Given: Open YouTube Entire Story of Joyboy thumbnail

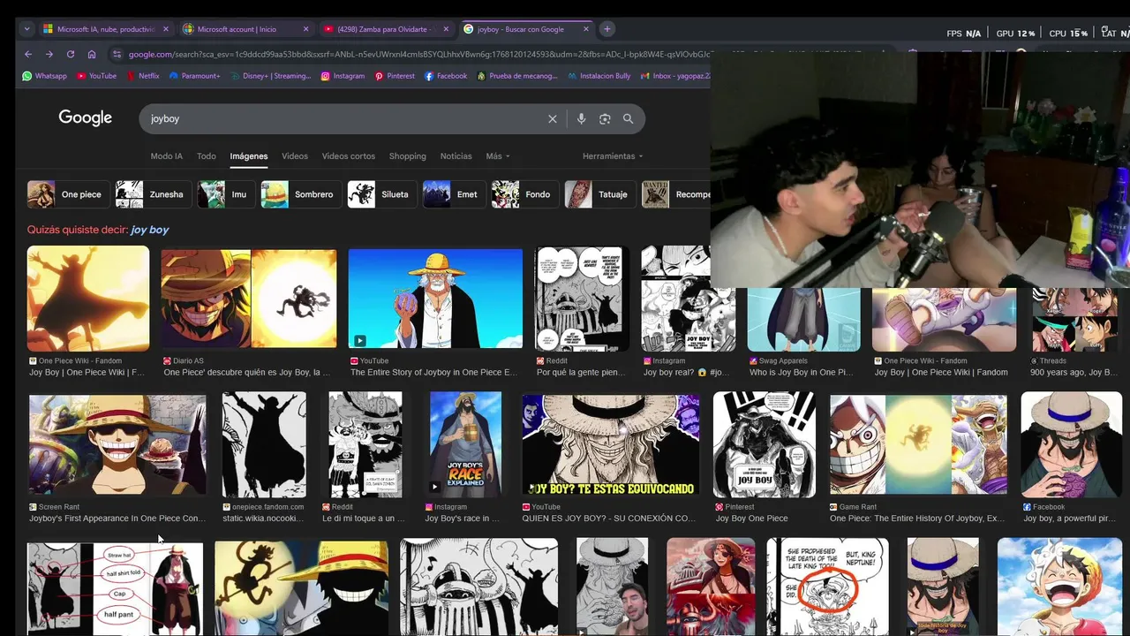Looking at the screenshot, I should pyautogui.click(x=435, y=299).
